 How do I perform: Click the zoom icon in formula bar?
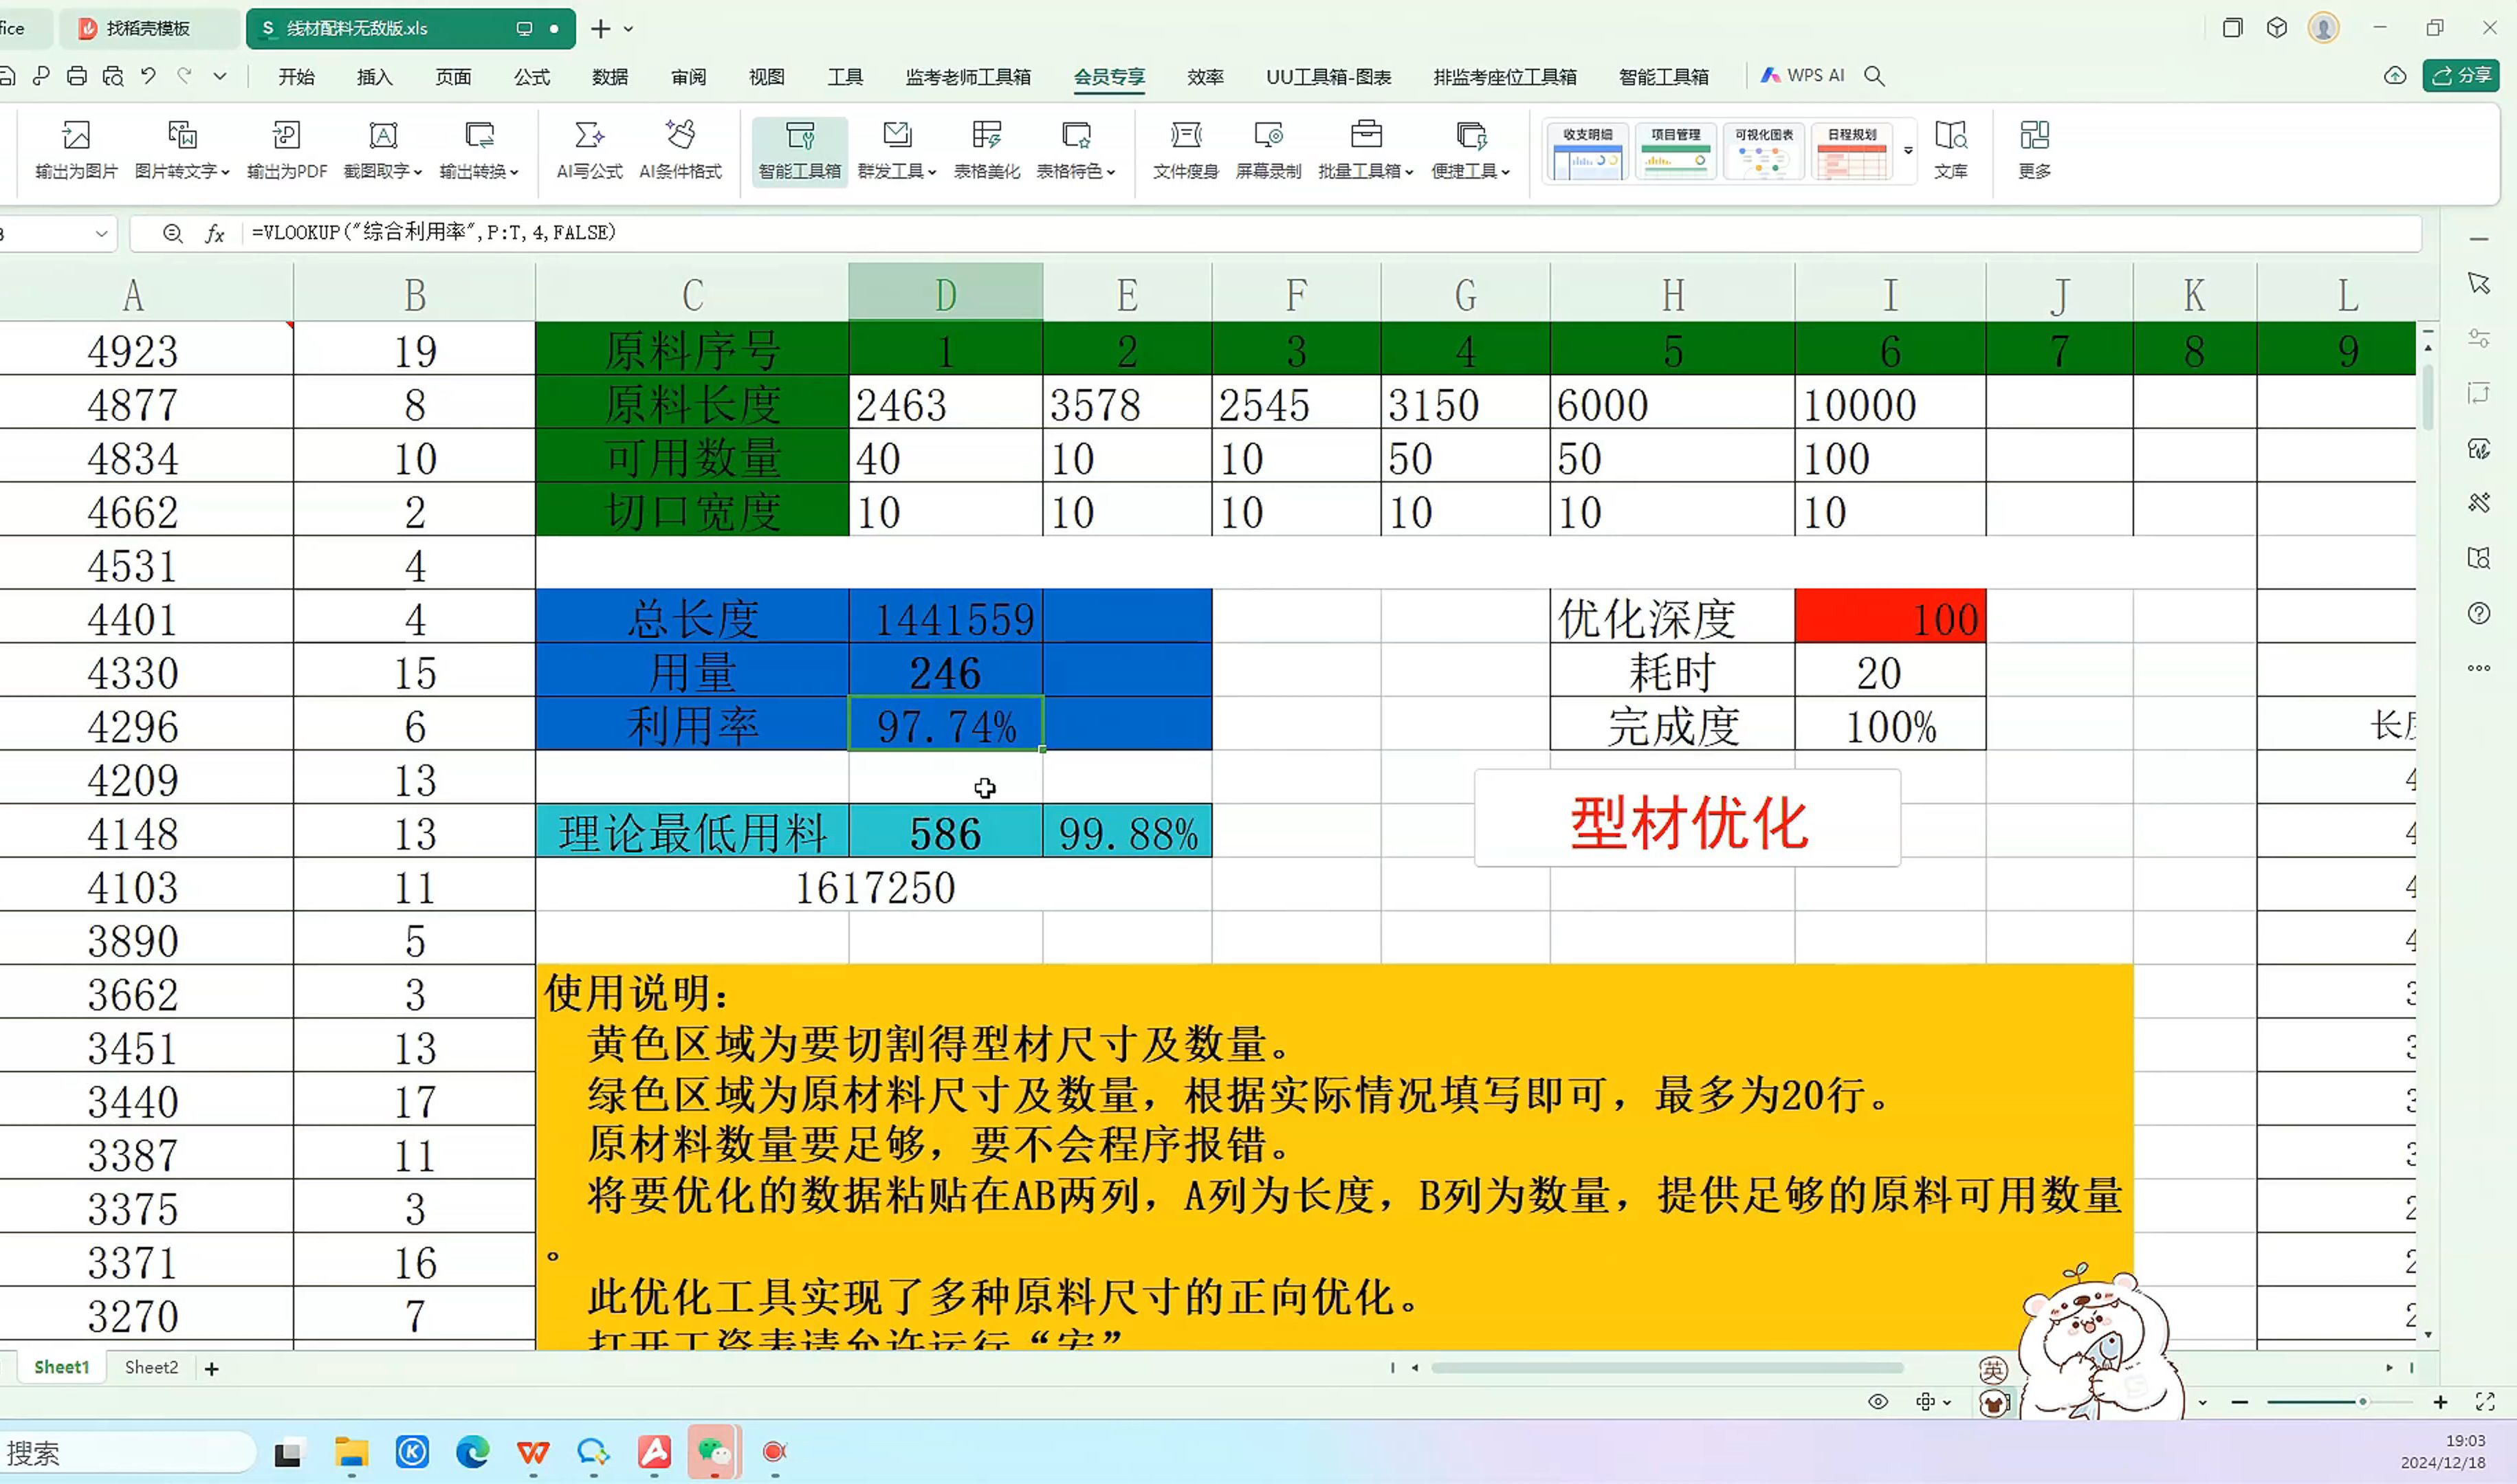click(x=172, y=233)
